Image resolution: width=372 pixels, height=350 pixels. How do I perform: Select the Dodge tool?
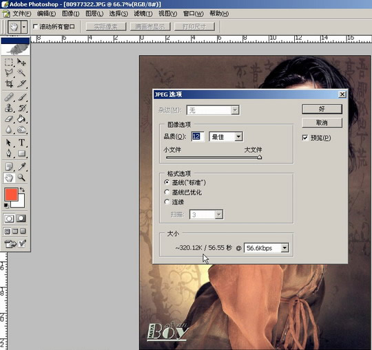21,129
